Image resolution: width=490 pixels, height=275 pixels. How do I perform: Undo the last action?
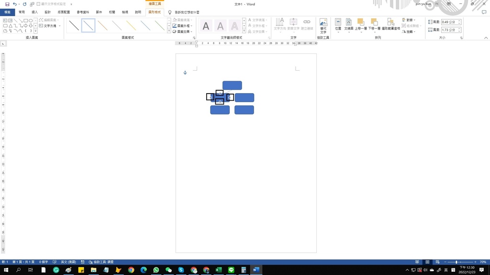14,4
